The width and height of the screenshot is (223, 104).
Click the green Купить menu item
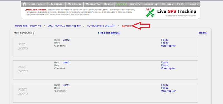pos(121,4)
